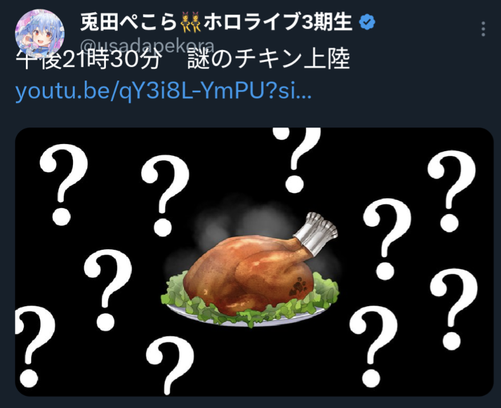This screenshot has width=501, height=408.
Task: Click the 午後21時30分 time text
Action: click(88, 60)
